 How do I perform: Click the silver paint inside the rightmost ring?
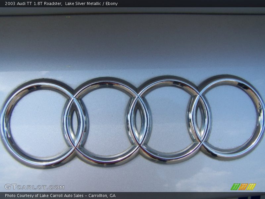[x=232, y=116]
